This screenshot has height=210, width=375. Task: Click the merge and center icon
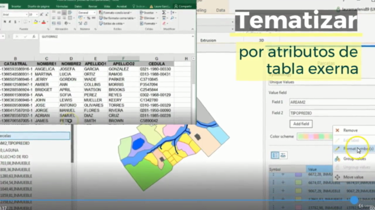[70, 18]
